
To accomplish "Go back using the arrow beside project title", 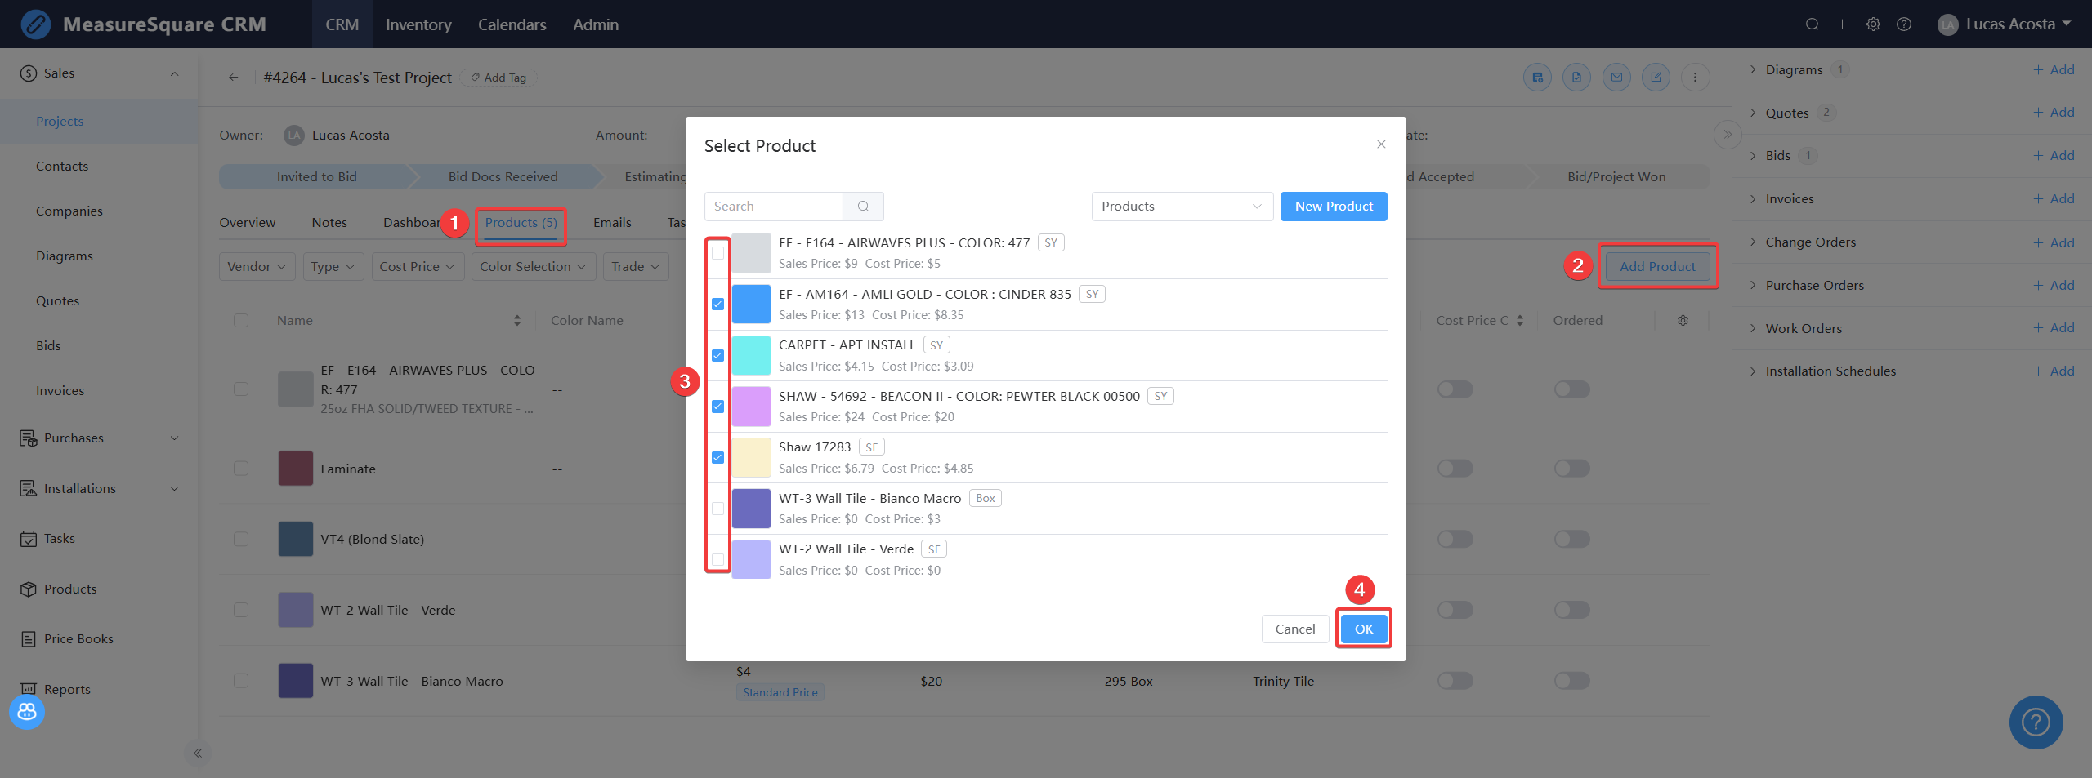I will click(x=234, y=78).
